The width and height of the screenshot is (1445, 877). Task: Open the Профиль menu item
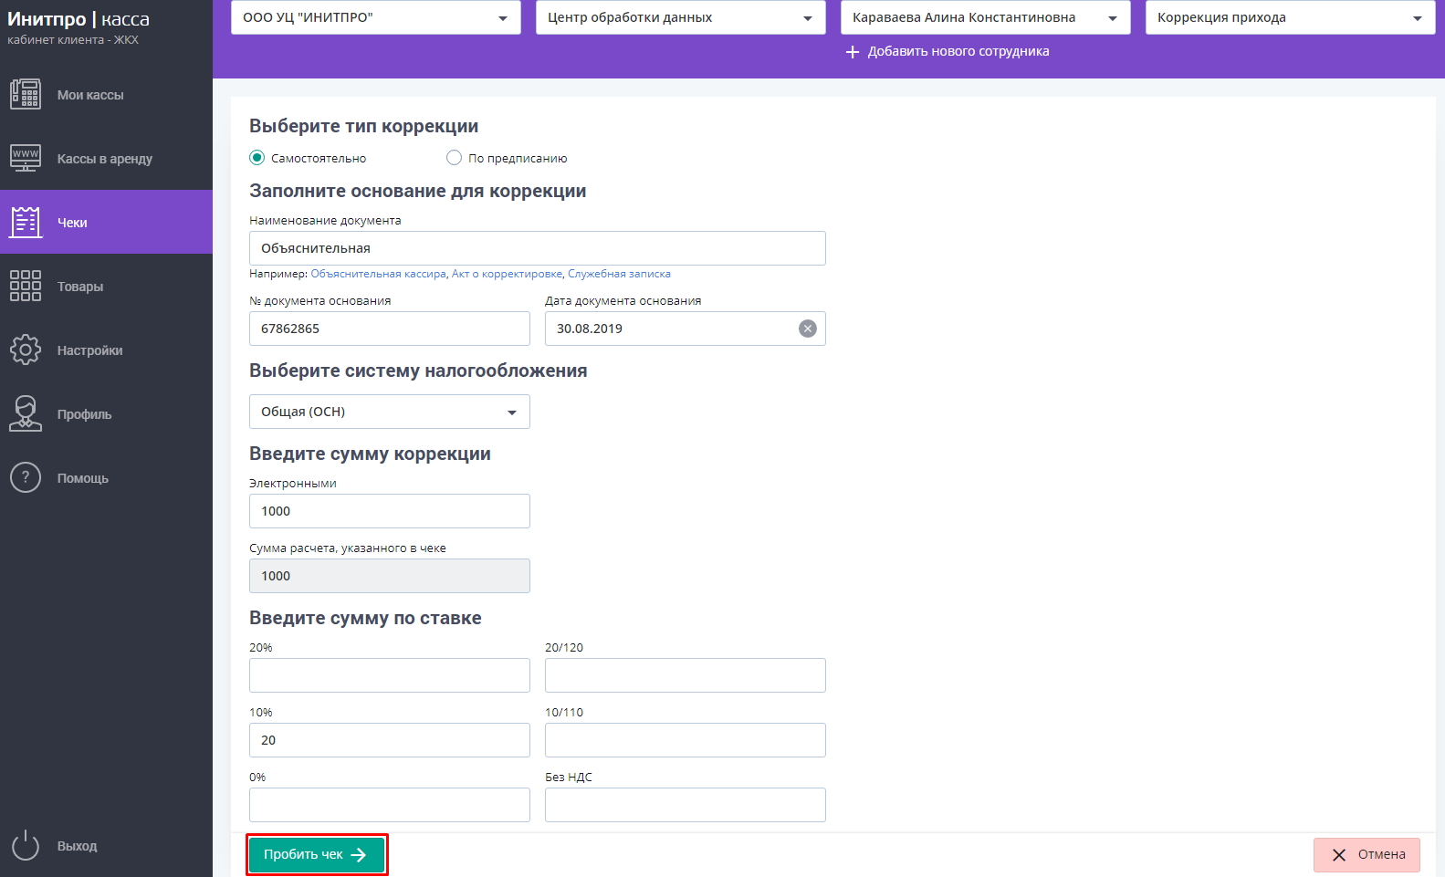[106, 414]
